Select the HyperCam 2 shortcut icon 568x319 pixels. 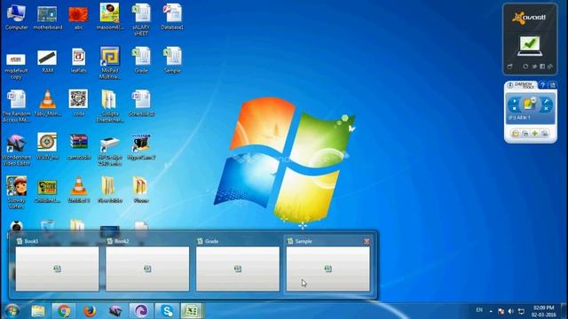point(141,146)
